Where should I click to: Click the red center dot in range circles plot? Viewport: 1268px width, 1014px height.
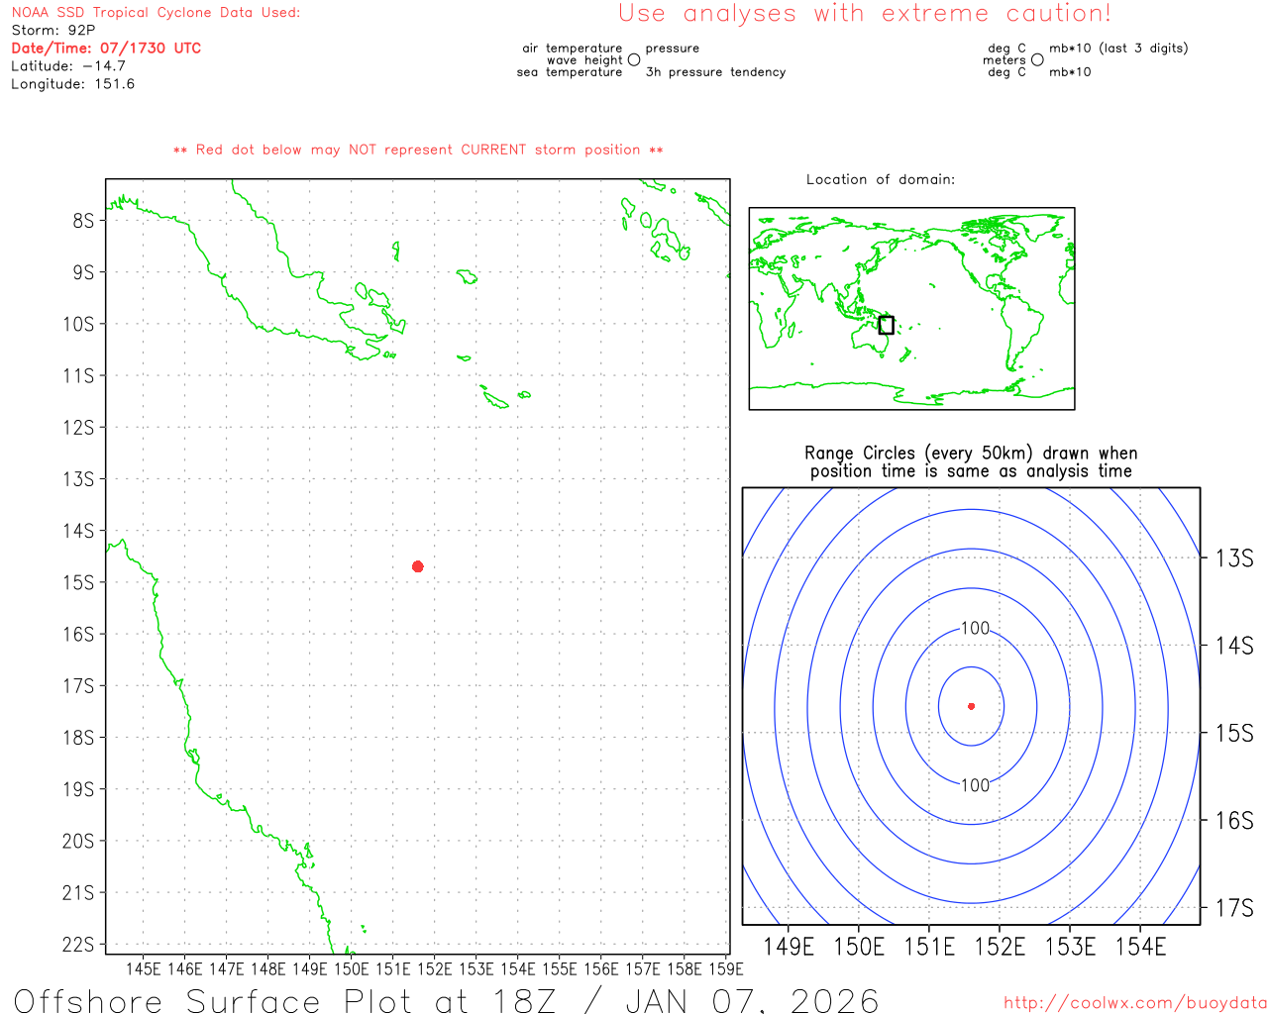coord(972,706)
